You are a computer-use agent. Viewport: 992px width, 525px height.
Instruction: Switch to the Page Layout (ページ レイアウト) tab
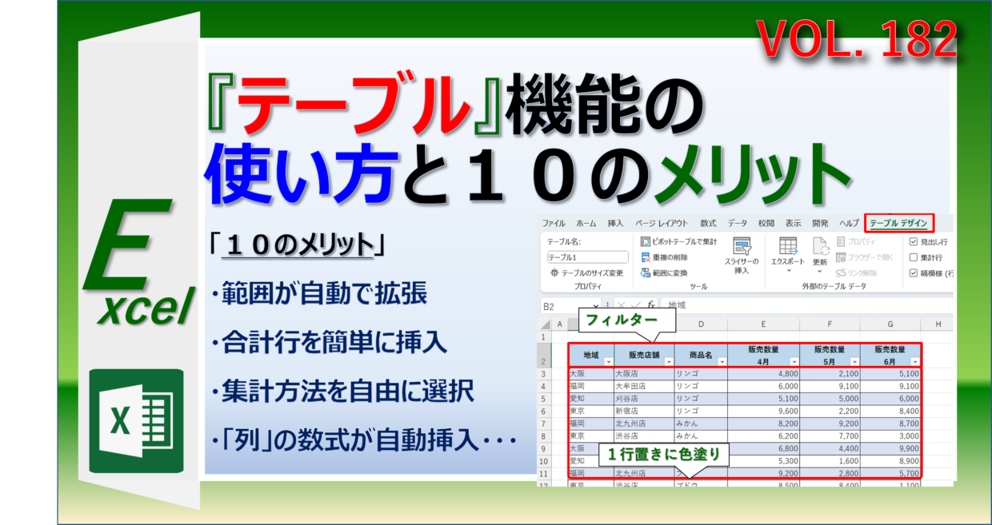pos(662,223)
